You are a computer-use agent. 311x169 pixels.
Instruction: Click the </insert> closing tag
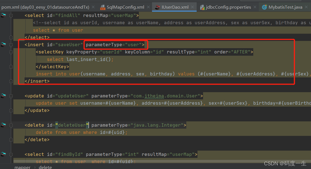pos(37,81)
